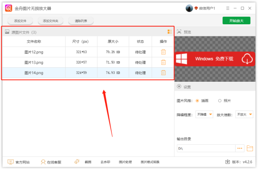Open the 官方网站 link

coord(22,162)
